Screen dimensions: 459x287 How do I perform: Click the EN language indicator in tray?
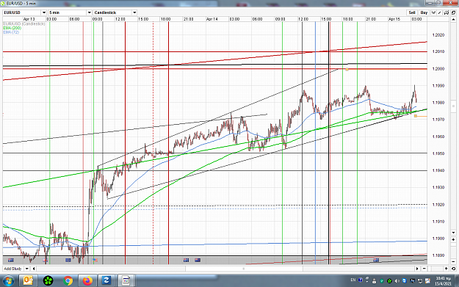(x=353, y=280)
